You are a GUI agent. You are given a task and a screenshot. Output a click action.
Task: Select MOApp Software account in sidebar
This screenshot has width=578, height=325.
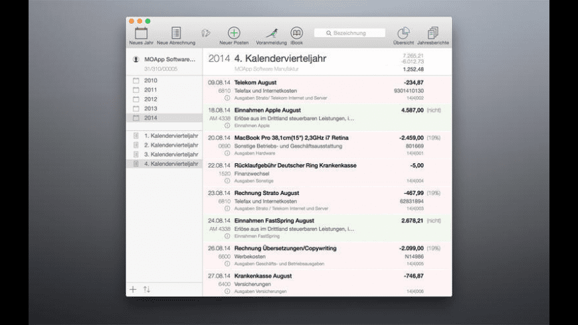pyautogui.click(x=165, y=63)
